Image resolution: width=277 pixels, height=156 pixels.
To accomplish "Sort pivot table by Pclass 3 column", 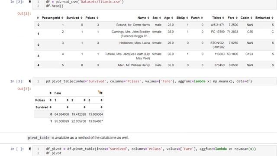I will point(101,100).
